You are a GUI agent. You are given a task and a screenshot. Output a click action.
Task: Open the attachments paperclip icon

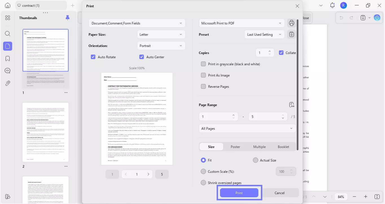coord(8,83)
